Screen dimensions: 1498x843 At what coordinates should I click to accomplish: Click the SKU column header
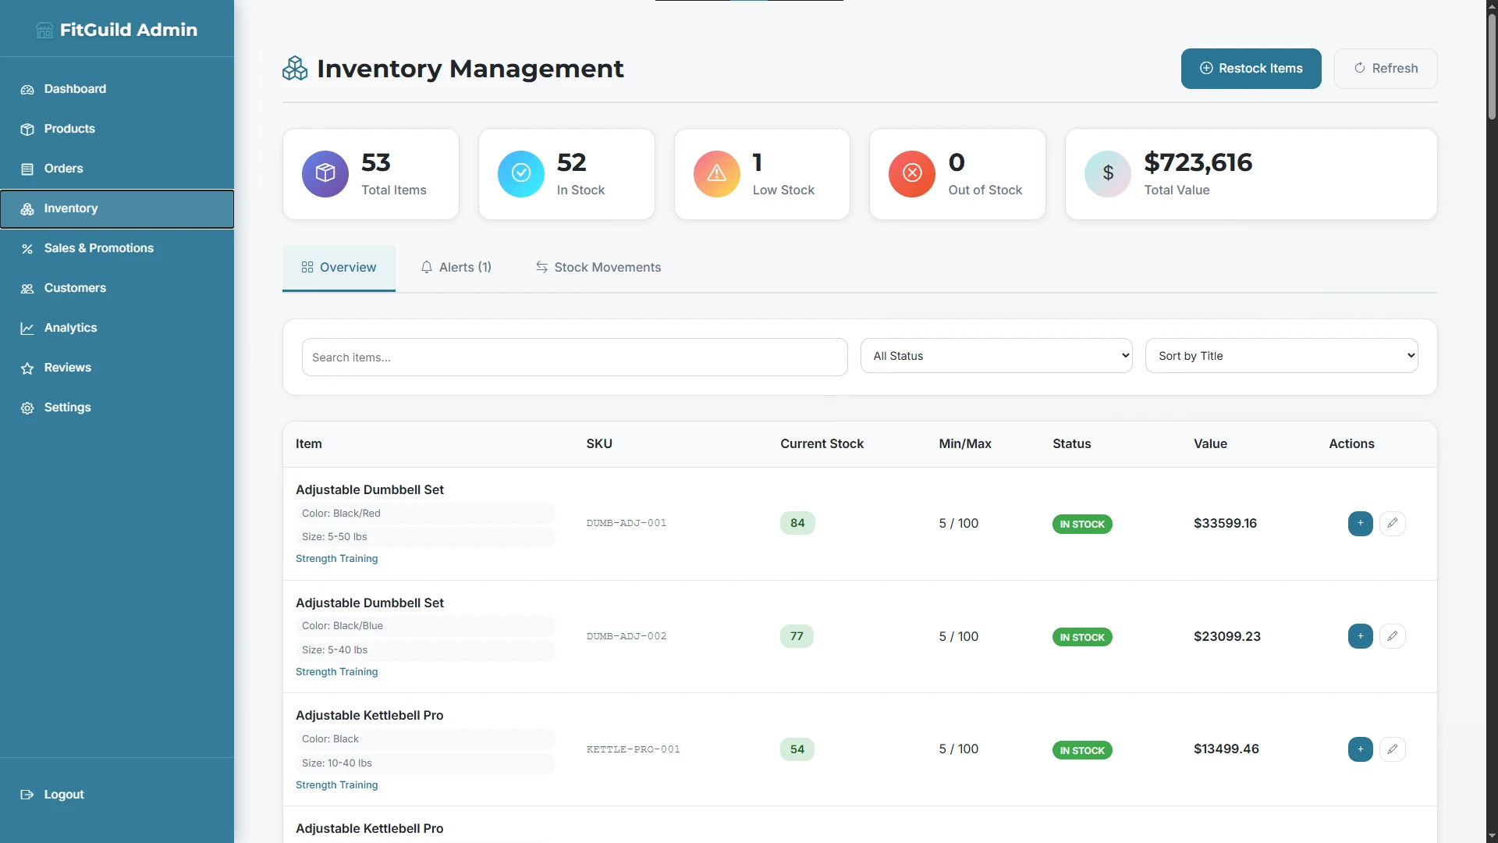[599, 444]
